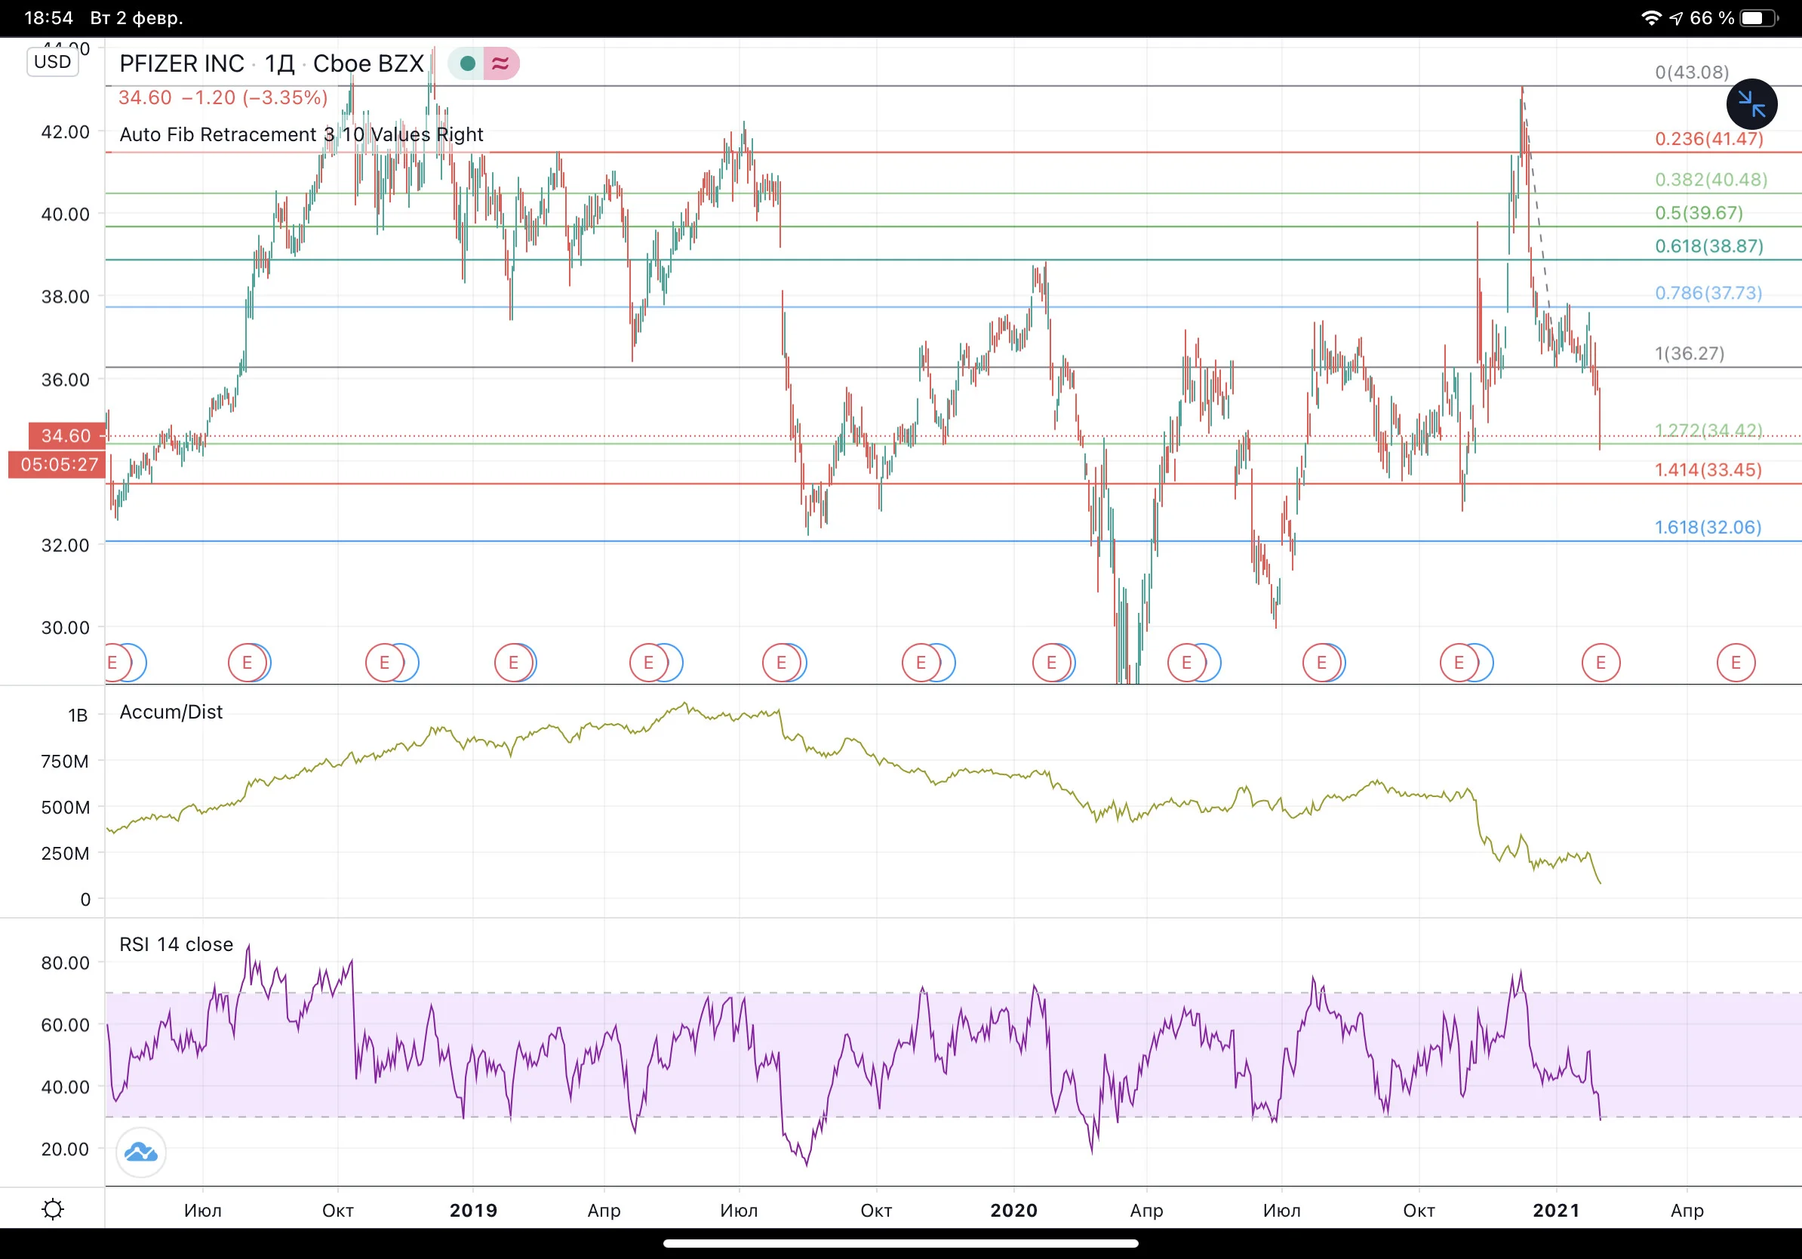This screenshot has width=1802, height=1259.
Task: Tap the battery indicator in the status bar
Action: click(x=1759, y=18)
